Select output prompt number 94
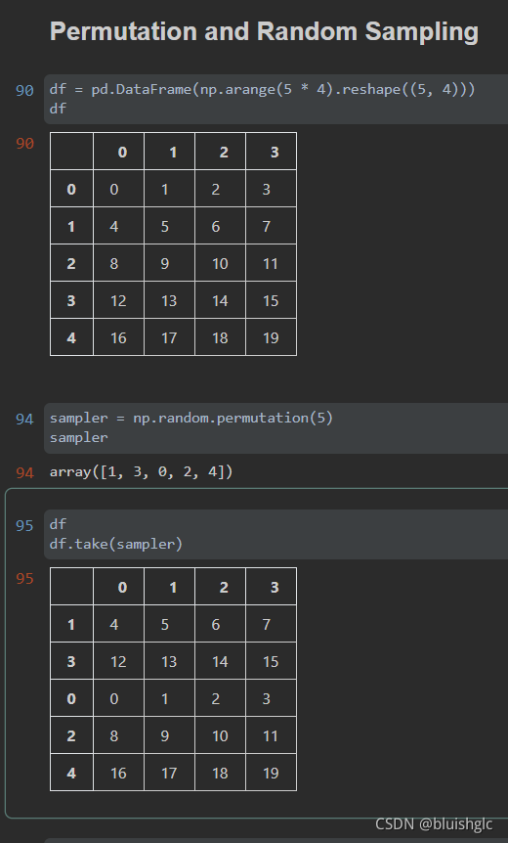Screen dimensions: 508x843 click(24, 472)
